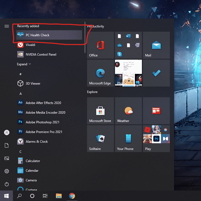Viewport: 201px width, 201px height.
Task: Open the Weather tile
Action: (128, 111)
